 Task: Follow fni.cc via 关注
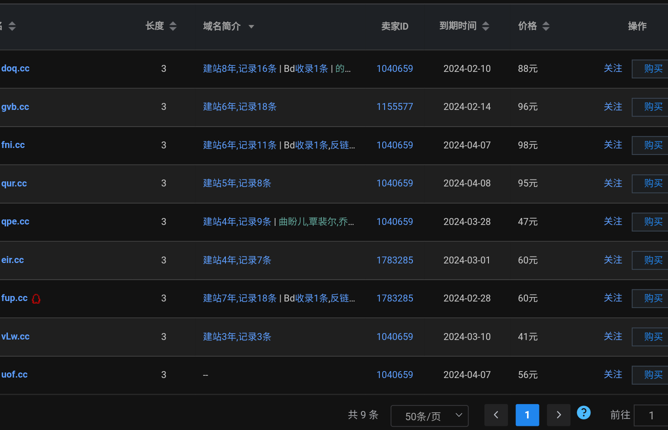point(613,145)
